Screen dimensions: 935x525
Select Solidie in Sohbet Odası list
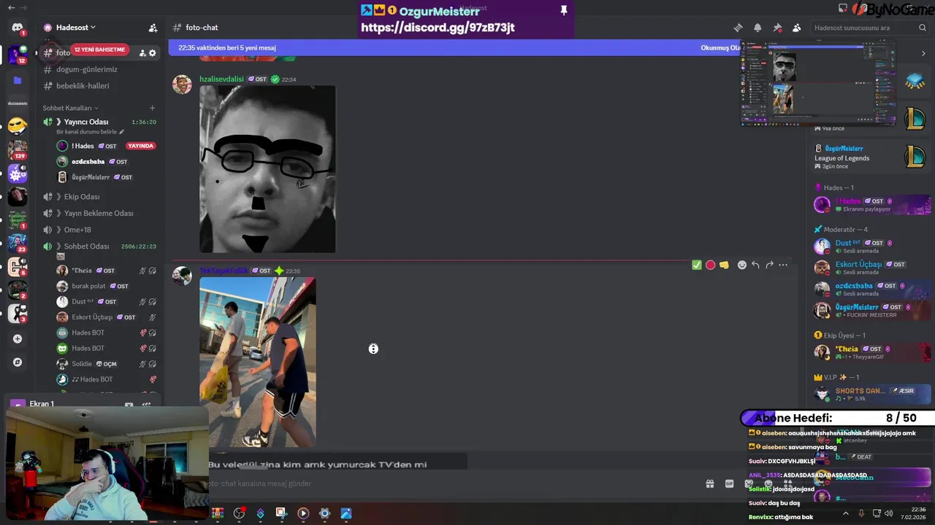[x=107, y=364]
